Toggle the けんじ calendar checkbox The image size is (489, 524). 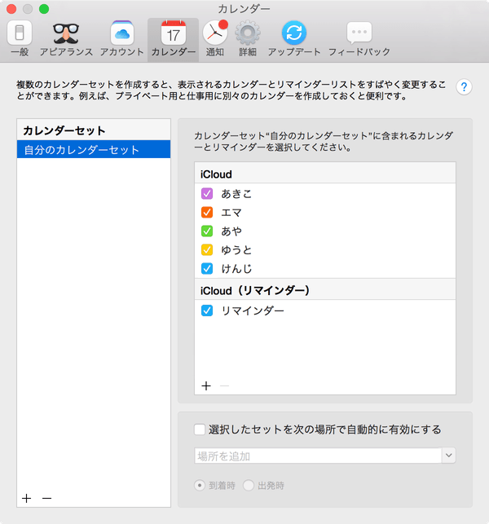pos(207,268)
